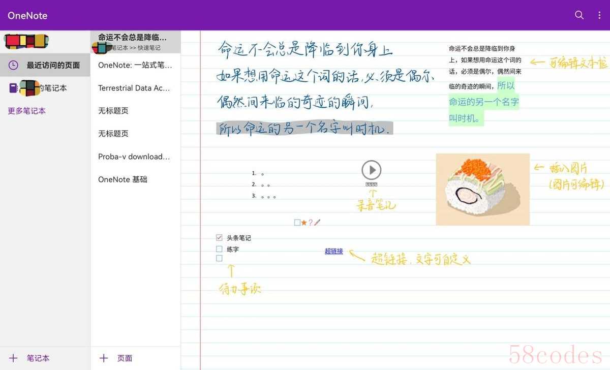Screen dimensions: 610x370
Task: Click the 更多笔记本 link
Action: tap(26, 111)
